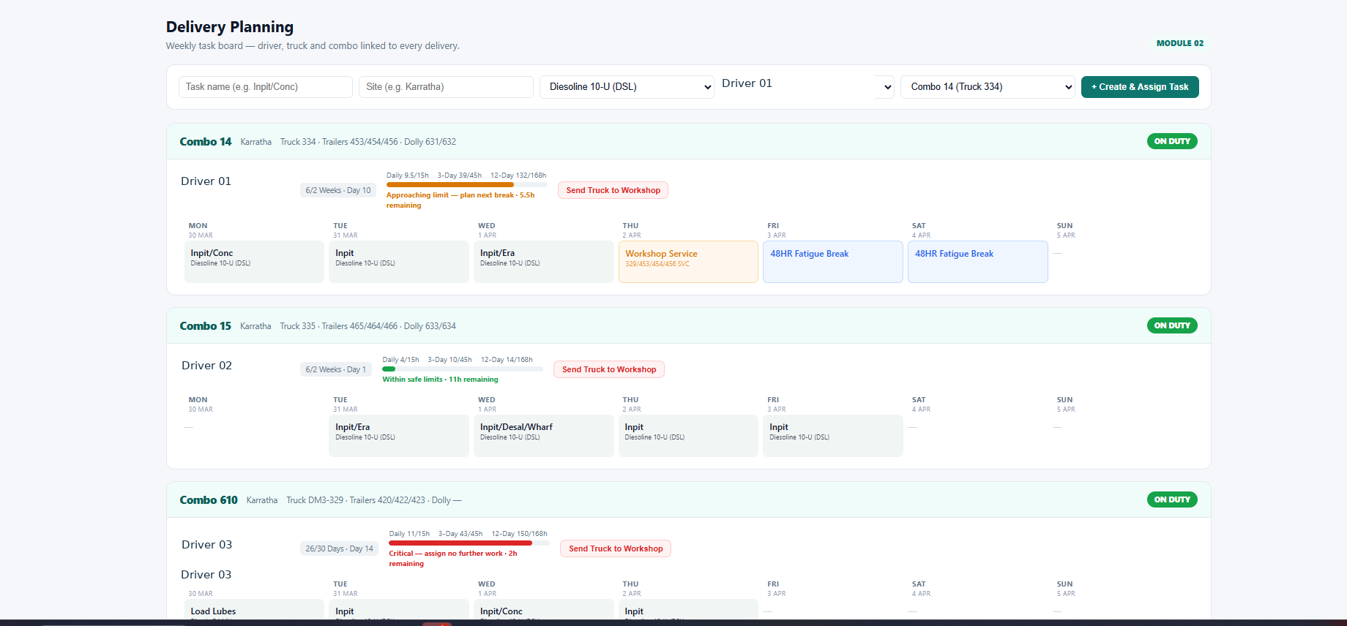Send Driver 02's truck to workshop

(609, 369)
